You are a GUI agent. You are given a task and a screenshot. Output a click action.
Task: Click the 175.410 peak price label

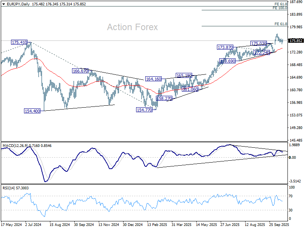(x=19, y=42)
